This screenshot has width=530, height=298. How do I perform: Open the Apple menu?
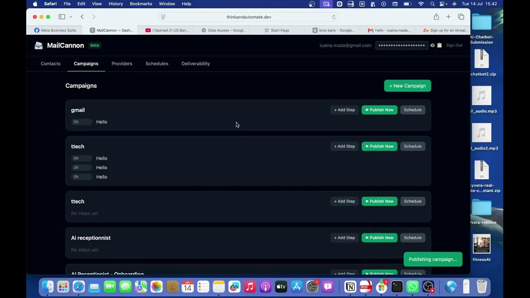click(35, 4)
